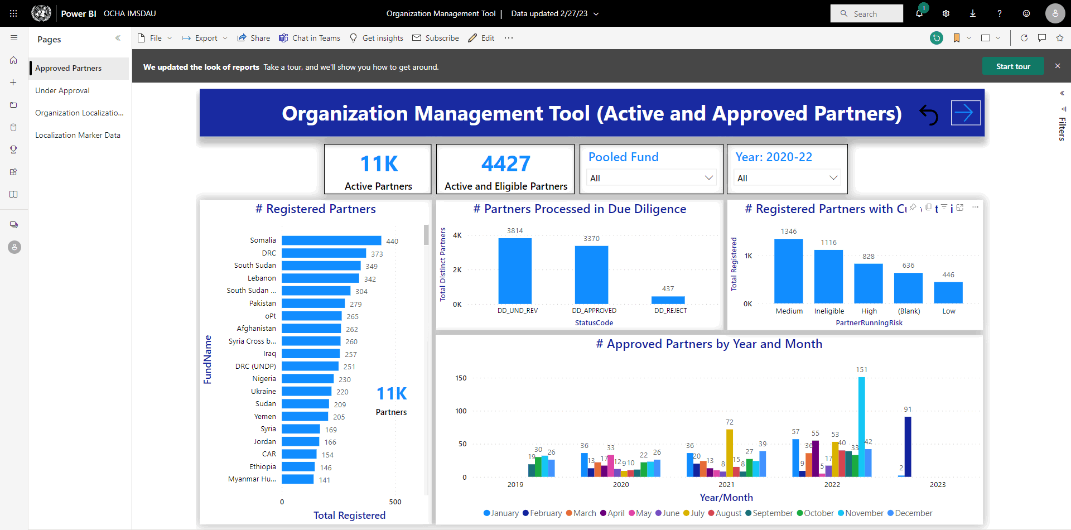This screenshot has width=1071, height=530.
Task: Open risk visual in focus mode
Action: tap(960, 207)
